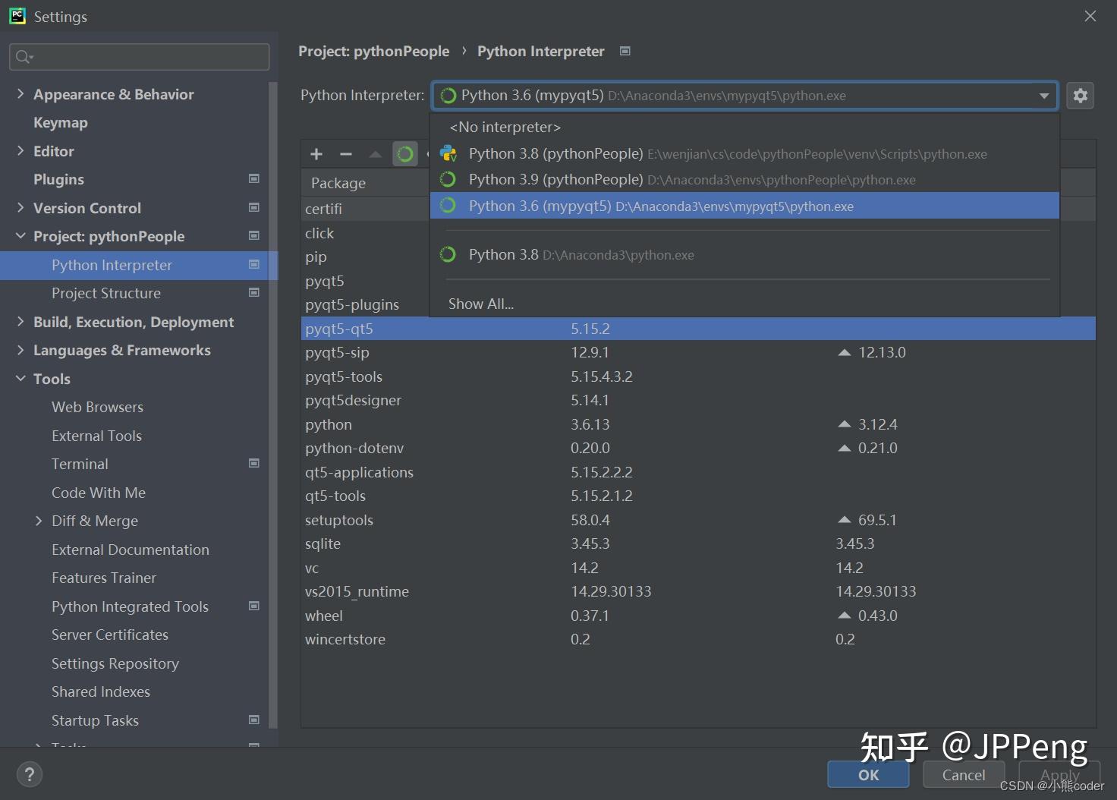Toggle the Conda package manager icon

[405, 153]
